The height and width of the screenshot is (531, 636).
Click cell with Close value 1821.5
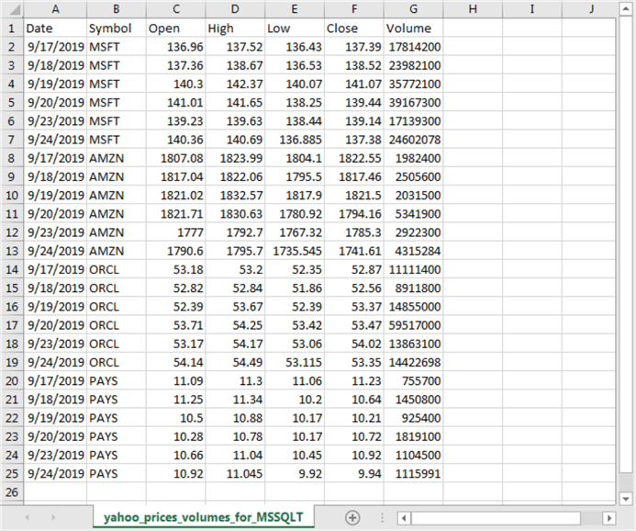tap(353, 196)
